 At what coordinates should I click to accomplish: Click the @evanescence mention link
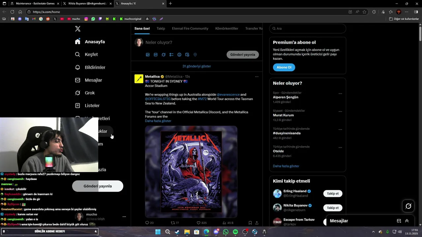pos(228,94)
